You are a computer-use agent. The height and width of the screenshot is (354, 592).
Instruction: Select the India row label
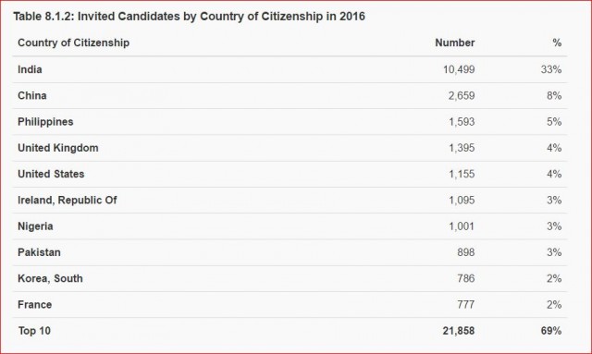click(x=30, y=69)
